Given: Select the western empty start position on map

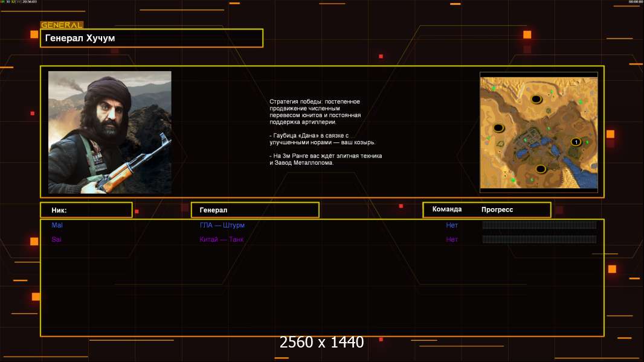Looking at the screenshot, I should pyautogui.click(x=498, y=128).
